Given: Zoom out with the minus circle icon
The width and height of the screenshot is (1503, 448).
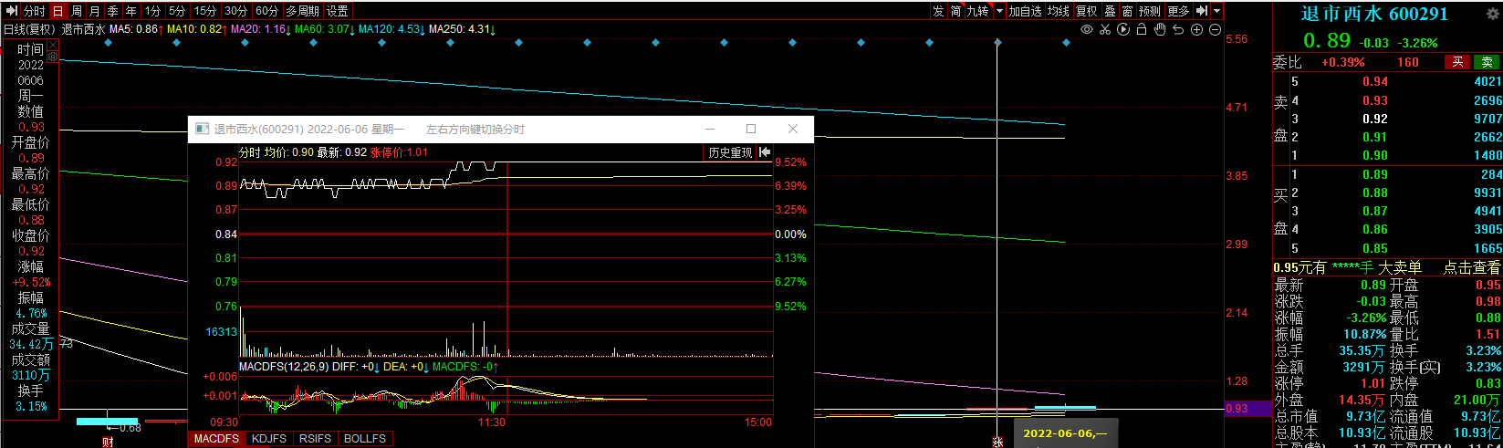Looking at the screenshot, I should (x=1215, y=30).
